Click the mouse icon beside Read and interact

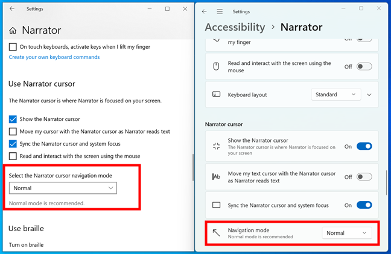click(x=216, y=66)
